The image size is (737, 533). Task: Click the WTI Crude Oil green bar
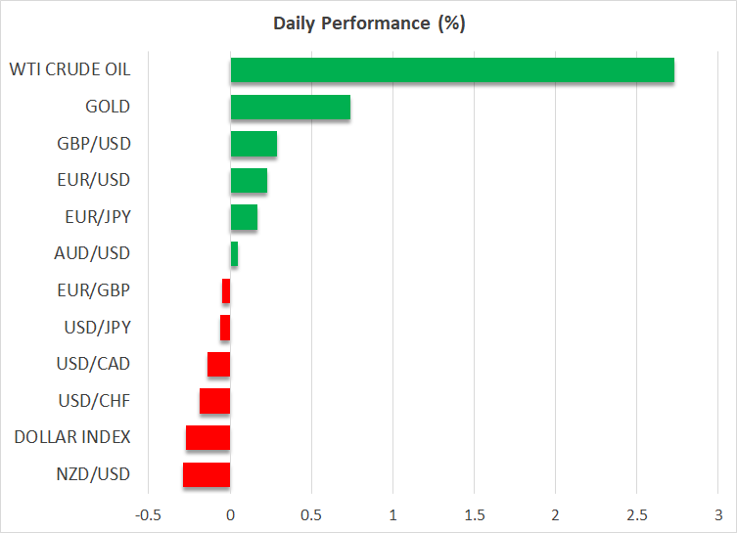coord(451,70)
